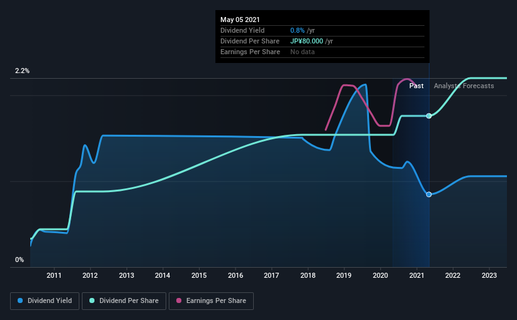Toggle the Earnings Per Share legend series
Screen dimensions: 517x320
(x=211, y=301)
